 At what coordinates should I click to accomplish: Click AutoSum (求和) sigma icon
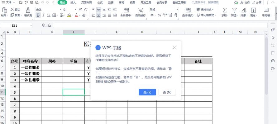(225, 10)
